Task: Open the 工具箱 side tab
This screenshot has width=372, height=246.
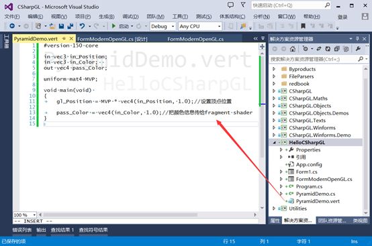Action: 7,41
